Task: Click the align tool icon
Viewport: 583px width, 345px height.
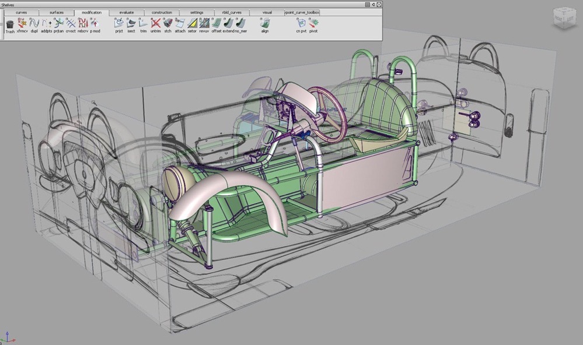Action: tap(265, 23)
